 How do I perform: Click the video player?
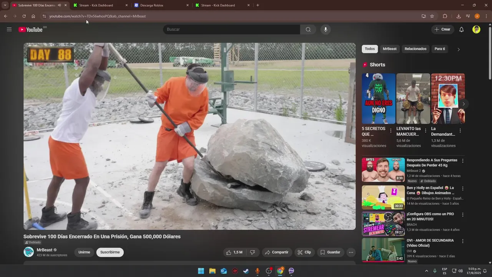click(189, 136)
